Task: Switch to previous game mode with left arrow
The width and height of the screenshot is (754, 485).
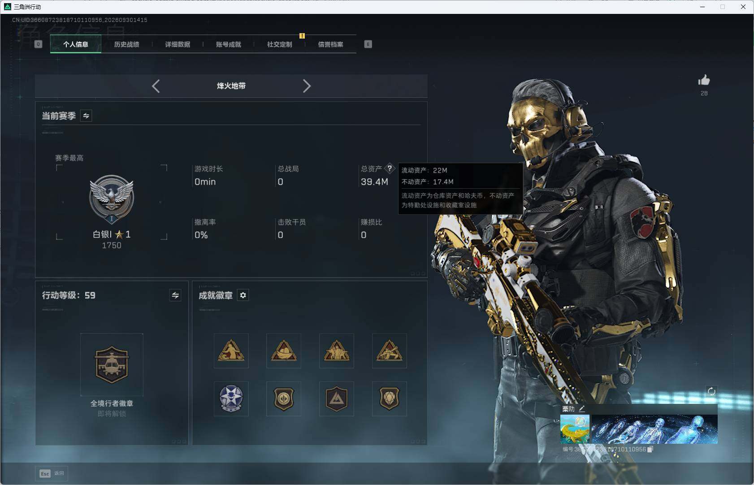Action: click(x=156, y=86)
